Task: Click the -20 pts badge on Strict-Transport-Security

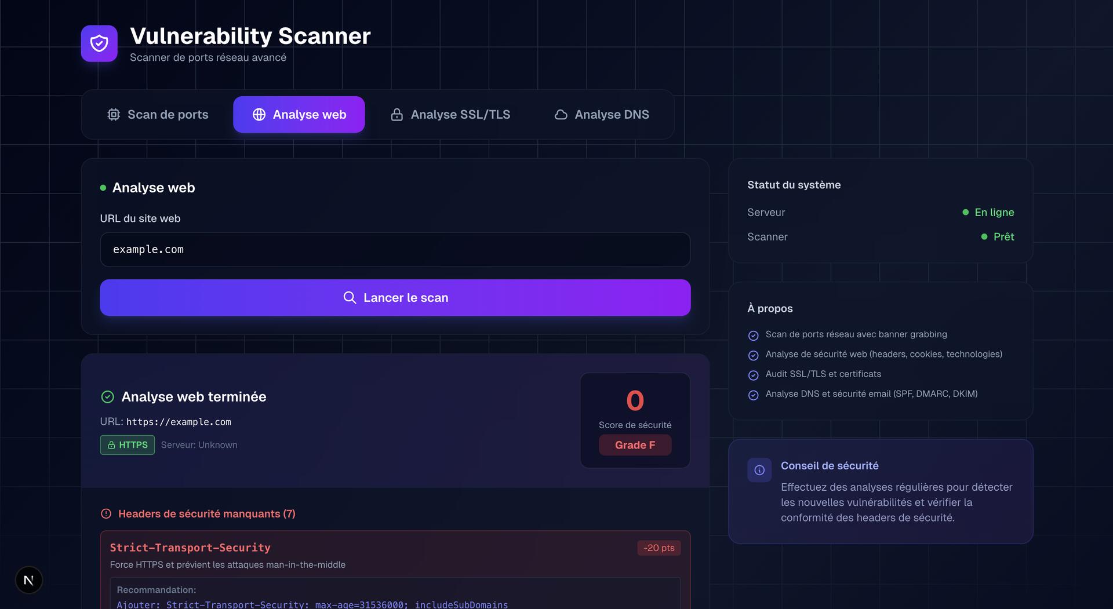Action: pos(659,547)
